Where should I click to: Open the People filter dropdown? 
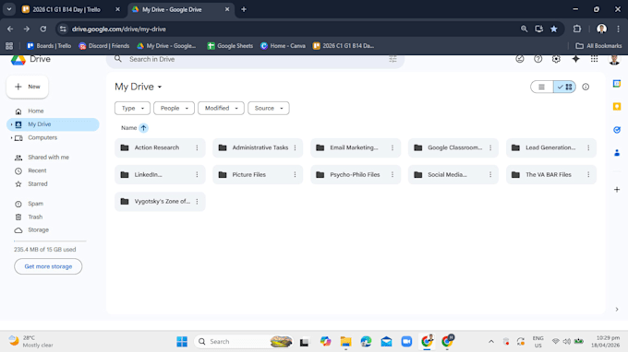coord(174,109)
